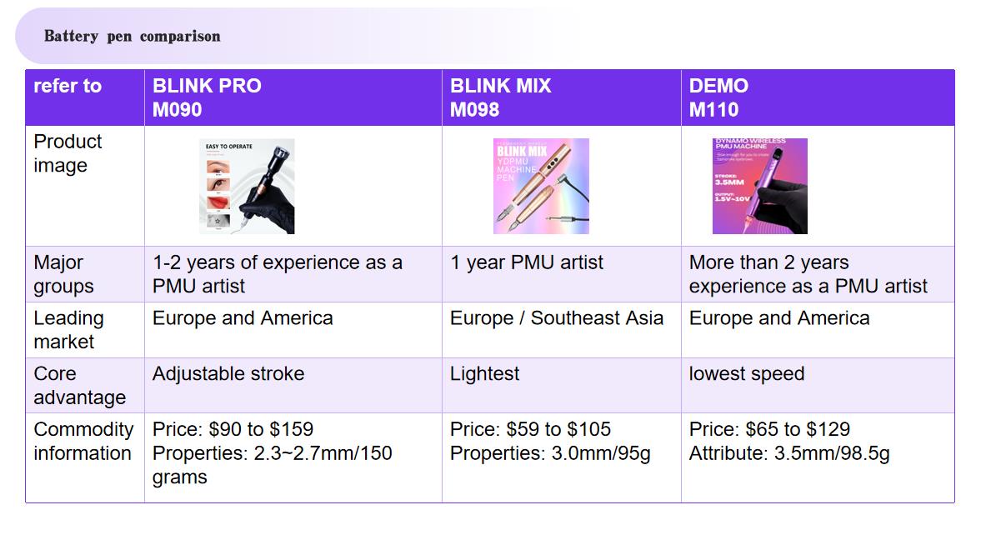
Task: Click the 'Price: $90 to $159' cell
Action: tap(293, 457)
